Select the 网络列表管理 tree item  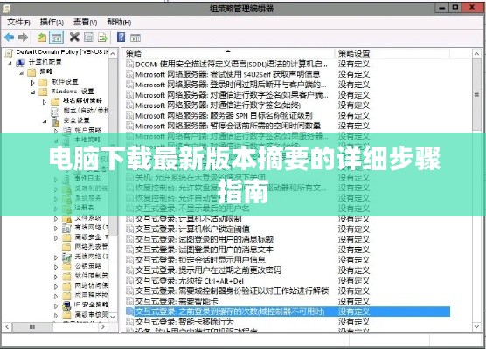[92, 247]
